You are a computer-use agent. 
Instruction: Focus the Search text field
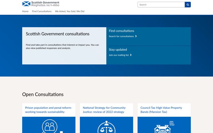[x=161, y=5]
